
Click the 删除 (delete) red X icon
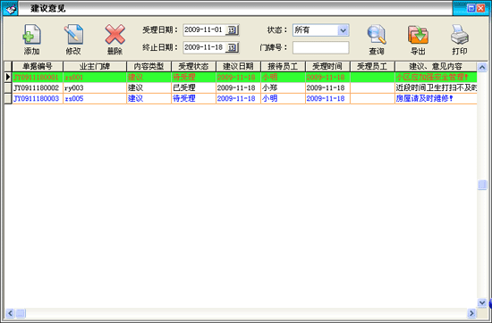tap(115, 35)
